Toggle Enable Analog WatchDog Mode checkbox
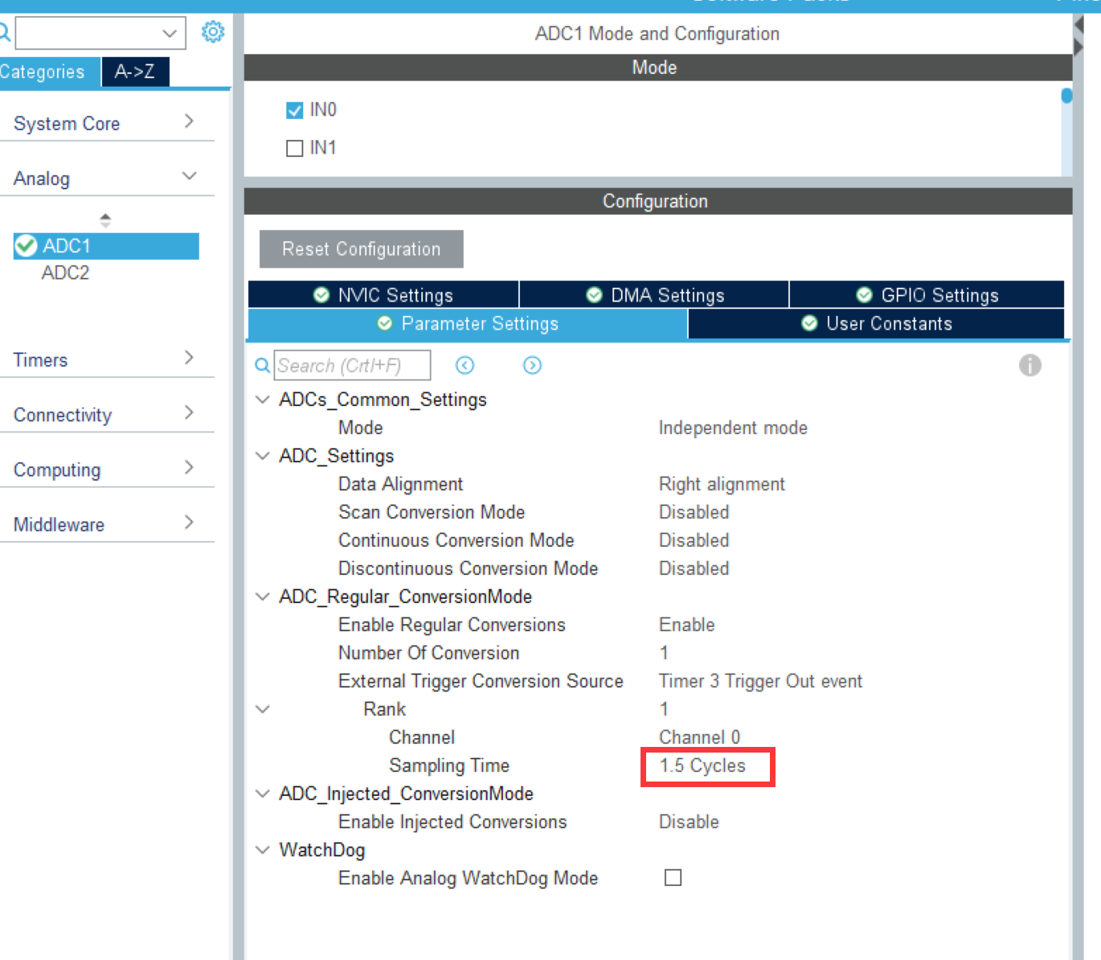The width and height of the screenshot is (1101, 960). 673,877
